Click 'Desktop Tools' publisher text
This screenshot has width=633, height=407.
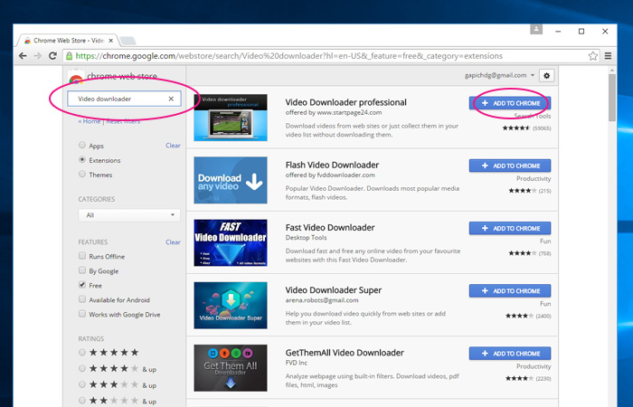[306, 238]
